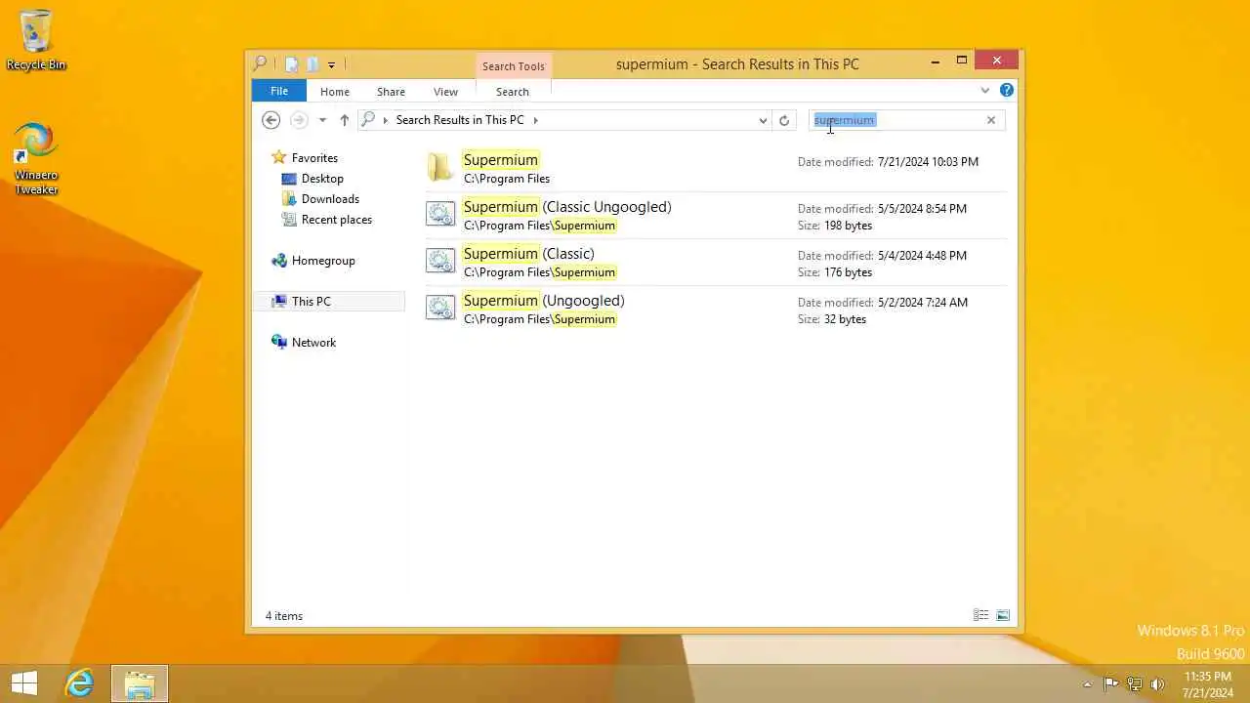Click the New Folder quick access icon
Viewport: 1250px width, 703px height.
312,64
